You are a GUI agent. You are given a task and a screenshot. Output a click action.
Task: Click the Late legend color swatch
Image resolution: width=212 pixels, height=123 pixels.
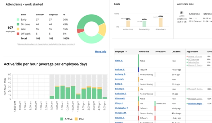[x=18, y=29]
